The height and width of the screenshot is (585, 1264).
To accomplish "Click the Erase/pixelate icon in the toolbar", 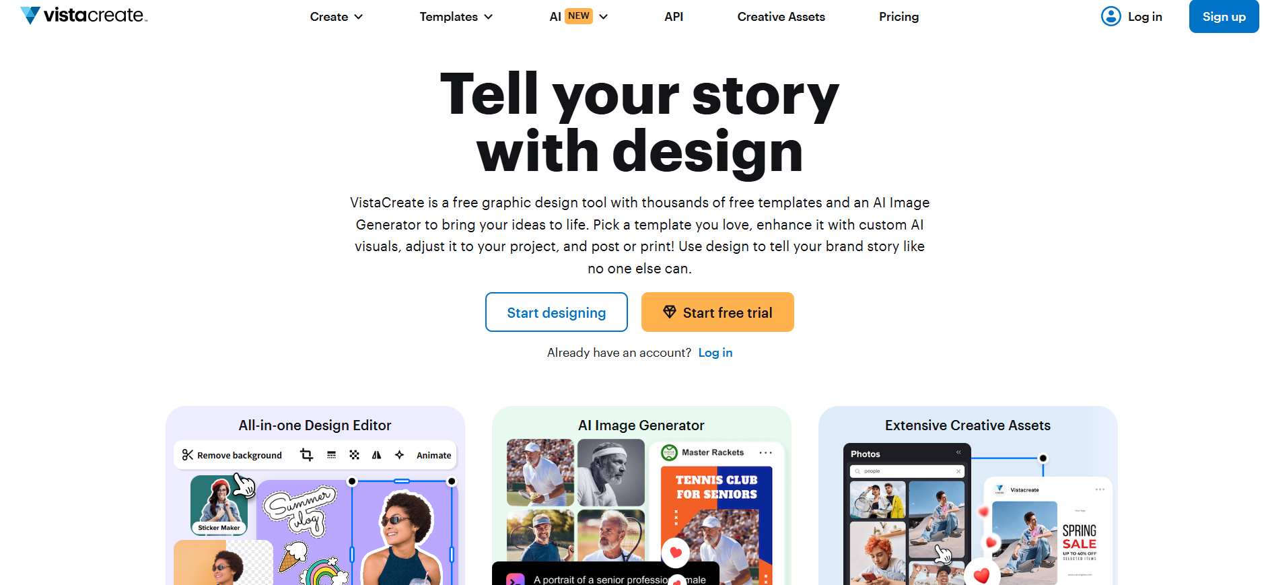I will (x=354, y=455).
